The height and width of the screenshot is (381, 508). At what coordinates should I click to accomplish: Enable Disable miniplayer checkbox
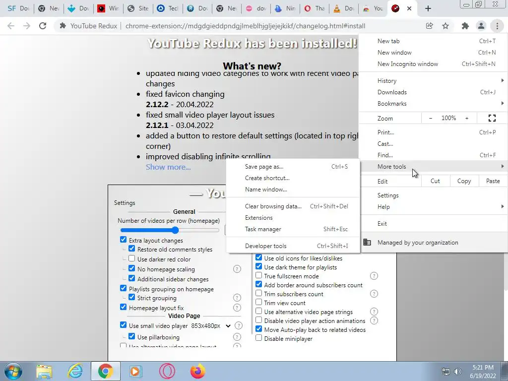(x=258, y=337)
